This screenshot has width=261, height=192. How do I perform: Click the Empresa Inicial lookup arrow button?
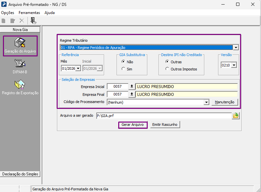tap(132, 86)
